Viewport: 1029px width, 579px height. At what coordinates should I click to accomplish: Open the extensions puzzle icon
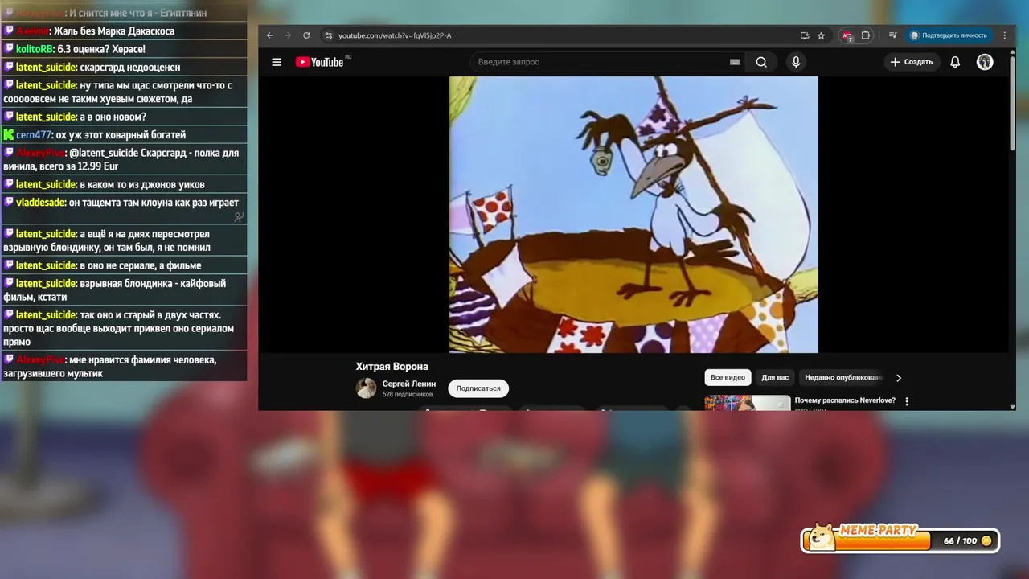[x=866, y=35]
